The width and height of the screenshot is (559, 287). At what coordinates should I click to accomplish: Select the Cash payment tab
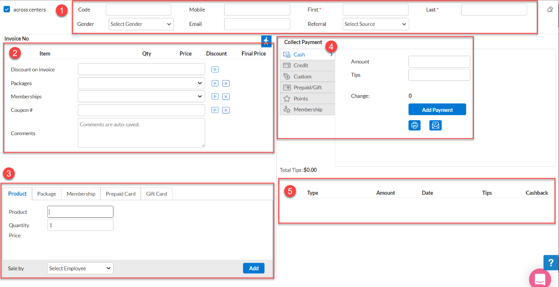pos(307,55)
